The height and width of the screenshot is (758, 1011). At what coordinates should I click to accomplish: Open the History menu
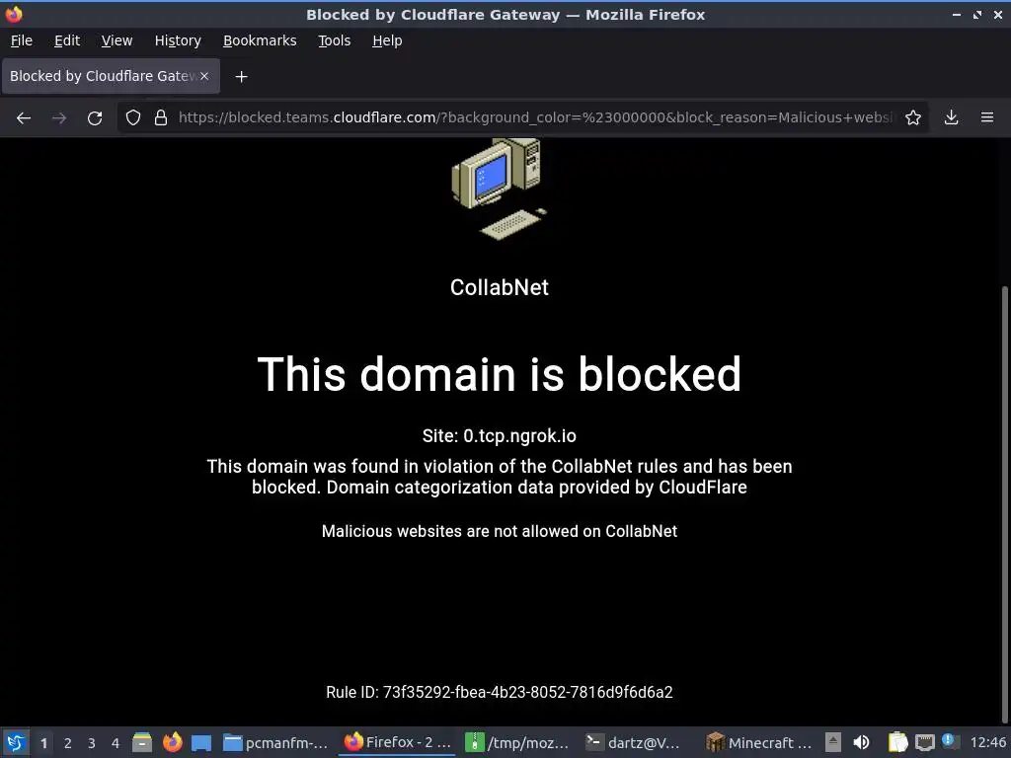178,40
